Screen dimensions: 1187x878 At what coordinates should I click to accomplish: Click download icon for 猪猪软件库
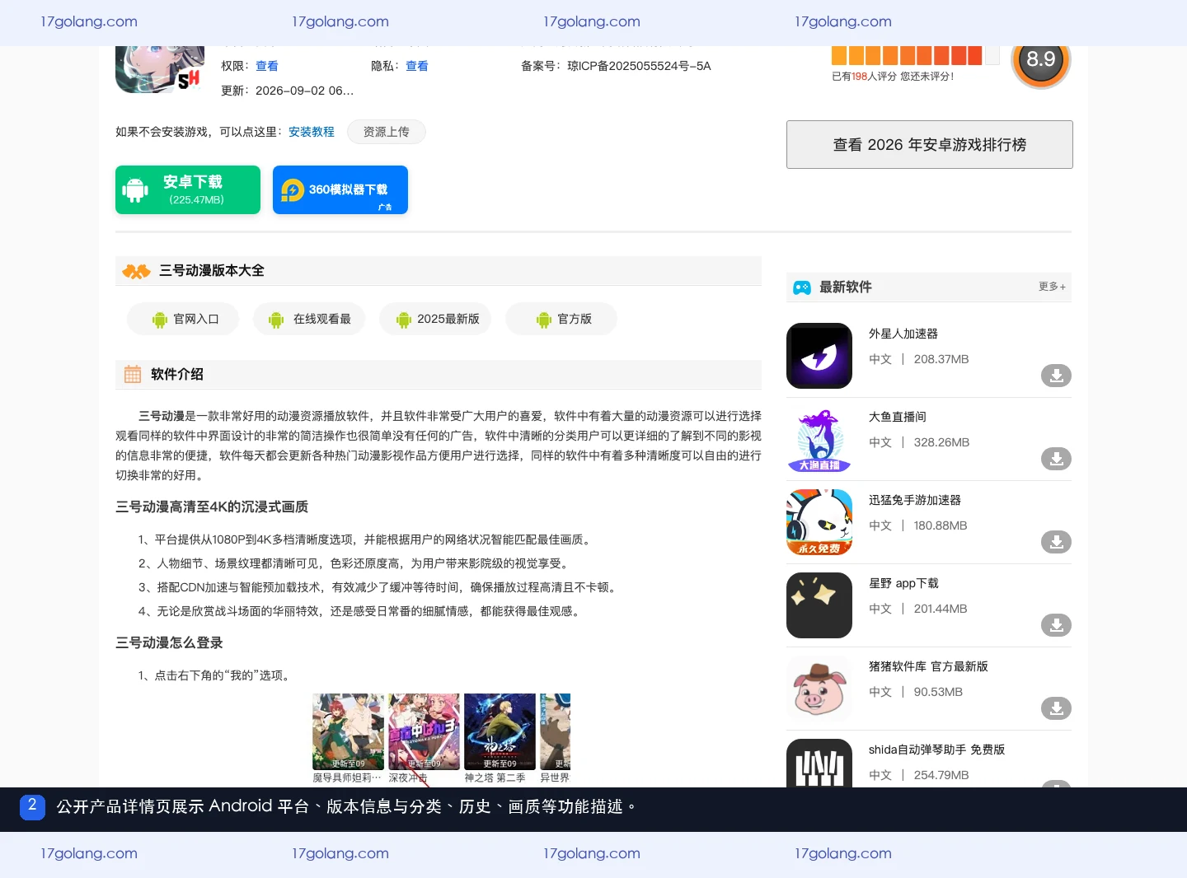click(x=1056, y=708)
